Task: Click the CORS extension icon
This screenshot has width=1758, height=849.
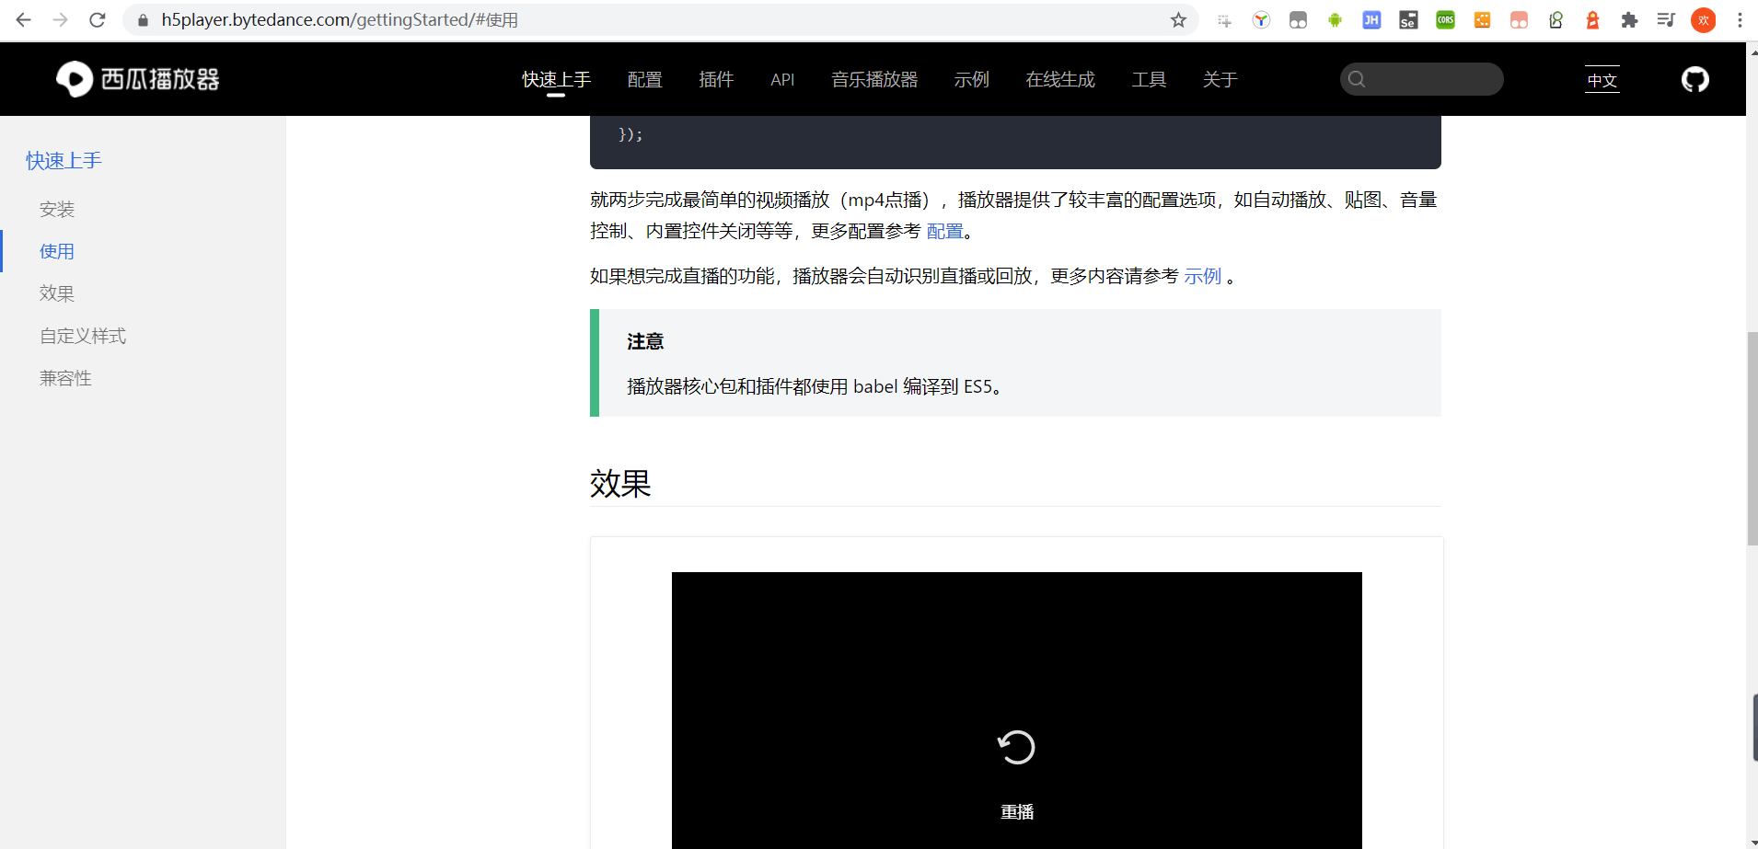Action: point(1445,19)
